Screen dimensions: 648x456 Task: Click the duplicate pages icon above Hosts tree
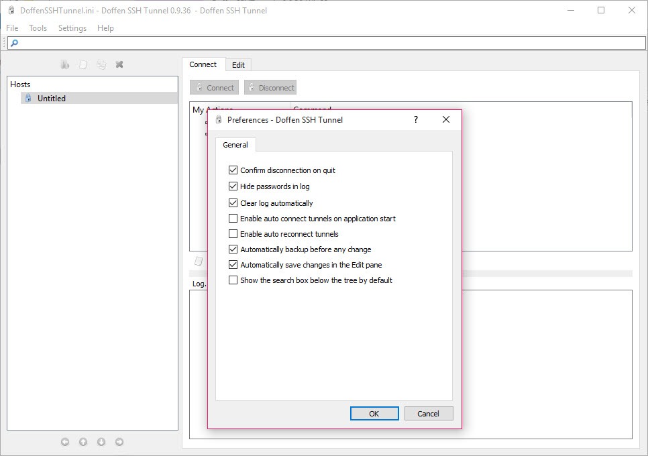click(101, 64)
